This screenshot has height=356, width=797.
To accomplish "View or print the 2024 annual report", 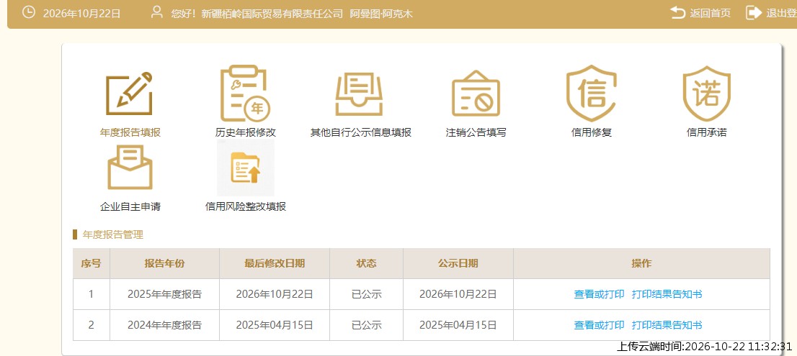I will 599,325.
